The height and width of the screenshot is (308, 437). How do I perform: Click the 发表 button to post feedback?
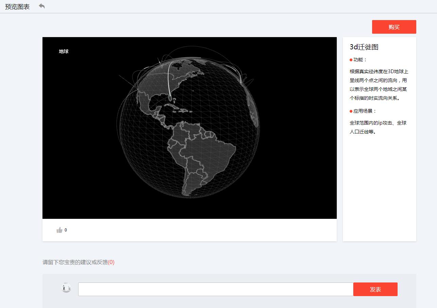(x=375, y=289)
